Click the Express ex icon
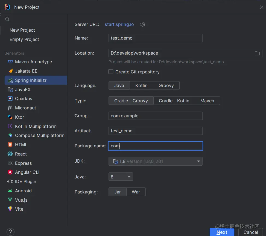The image size is (266, 236). [x=10, y=163]
